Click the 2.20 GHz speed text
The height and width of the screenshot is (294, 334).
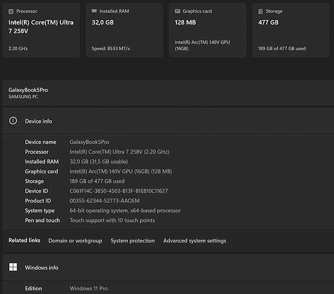pyautogui.click(x=18, y=49)
